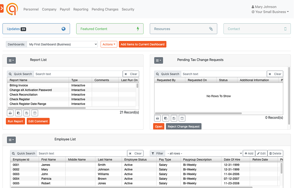
Task: Click Add Items to Current Dashboard
Action: coord(142,44)
